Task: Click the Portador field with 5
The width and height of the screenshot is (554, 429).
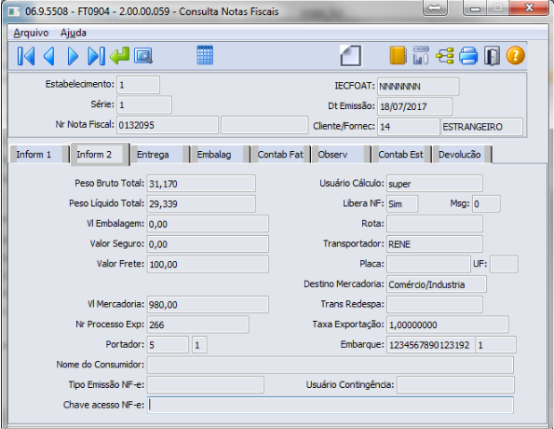Action: [x=168, y=345]
